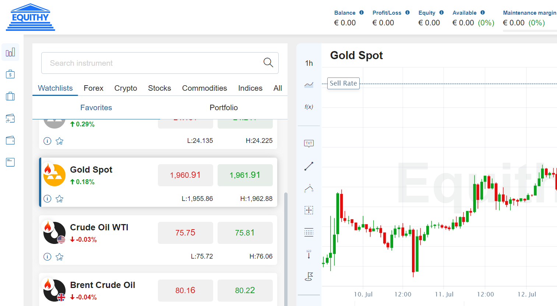Select the TXT annotation tool
This screenshot has width=557, height=306.
pyautogui.click(x=309, y=144)
